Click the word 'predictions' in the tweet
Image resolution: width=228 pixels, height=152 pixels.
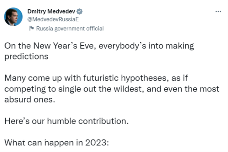coord(26,57)
